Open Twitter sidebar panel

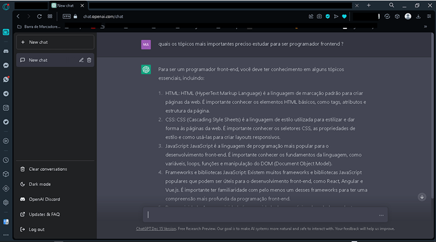[x=6, y=122]
